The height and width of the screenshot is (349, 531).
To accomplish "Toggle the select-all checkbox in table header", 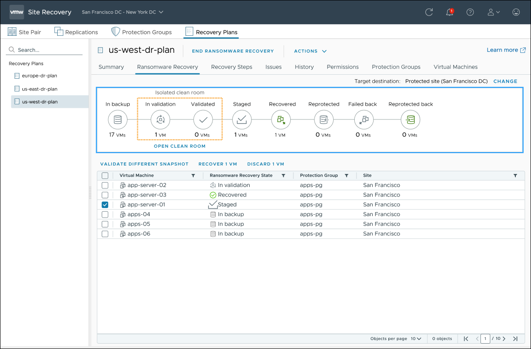I will tap(105, 175).
